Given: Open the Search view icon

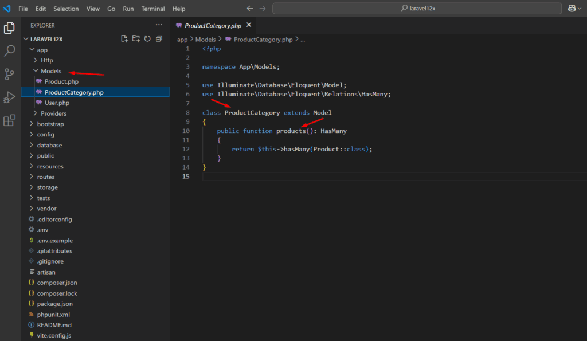Looking at the screenshot, I should point(10,51).
